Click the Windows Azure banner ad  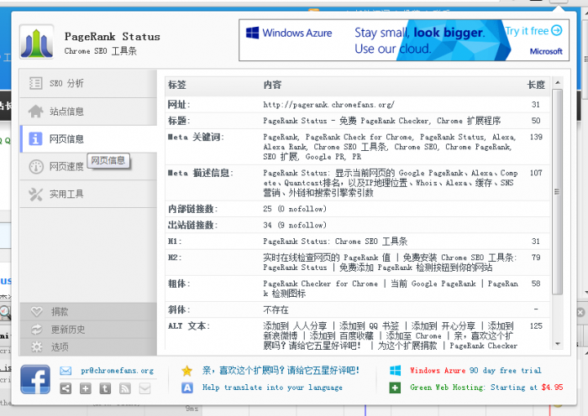(x=404, y=40)
